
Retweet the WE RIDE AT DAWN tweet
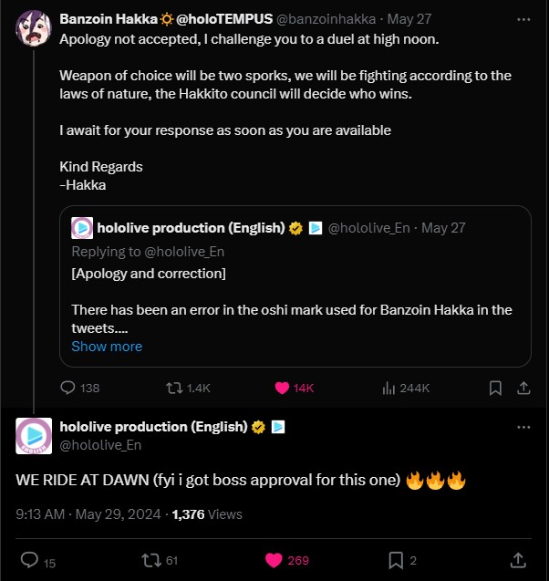click(149, 560)
